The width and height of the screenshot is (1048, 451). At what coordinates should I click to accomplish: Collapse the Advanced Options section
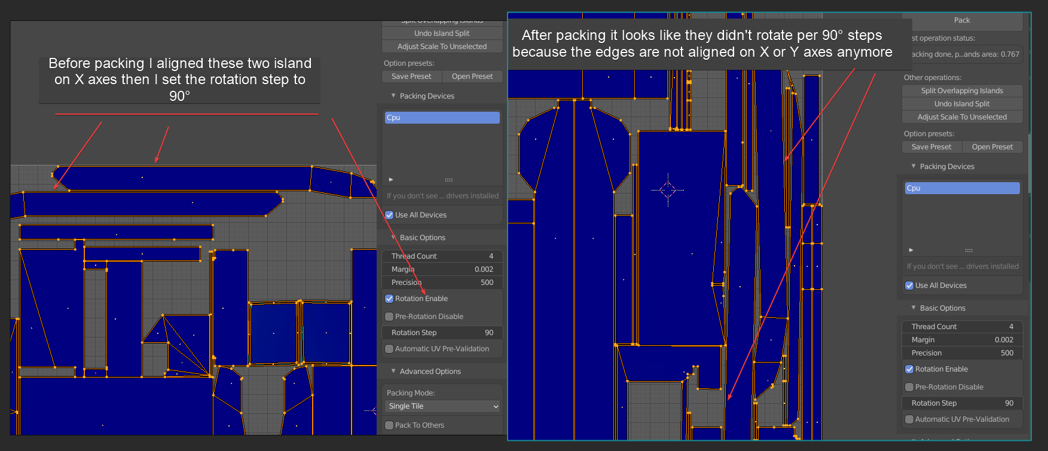pos(393,371)
